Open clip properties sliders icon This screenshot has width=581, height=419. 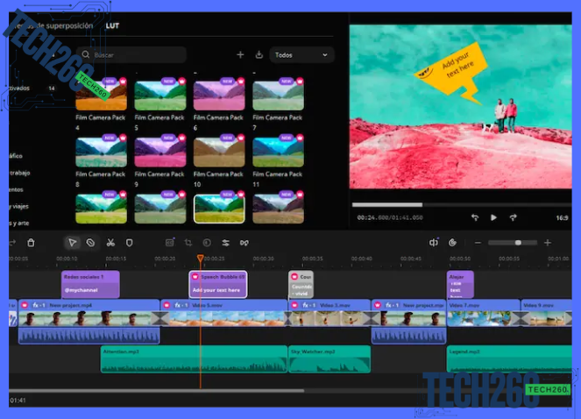225,243
